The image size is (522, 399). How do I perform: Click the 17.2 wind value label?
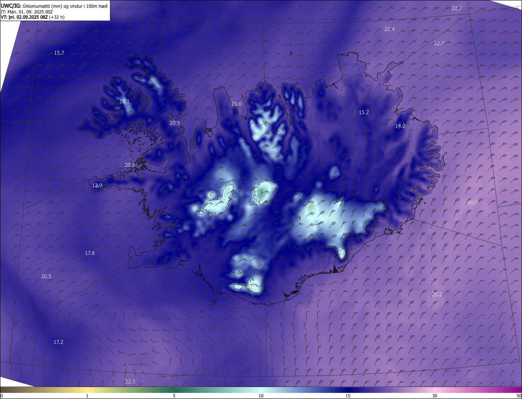[x=58, y=342]
